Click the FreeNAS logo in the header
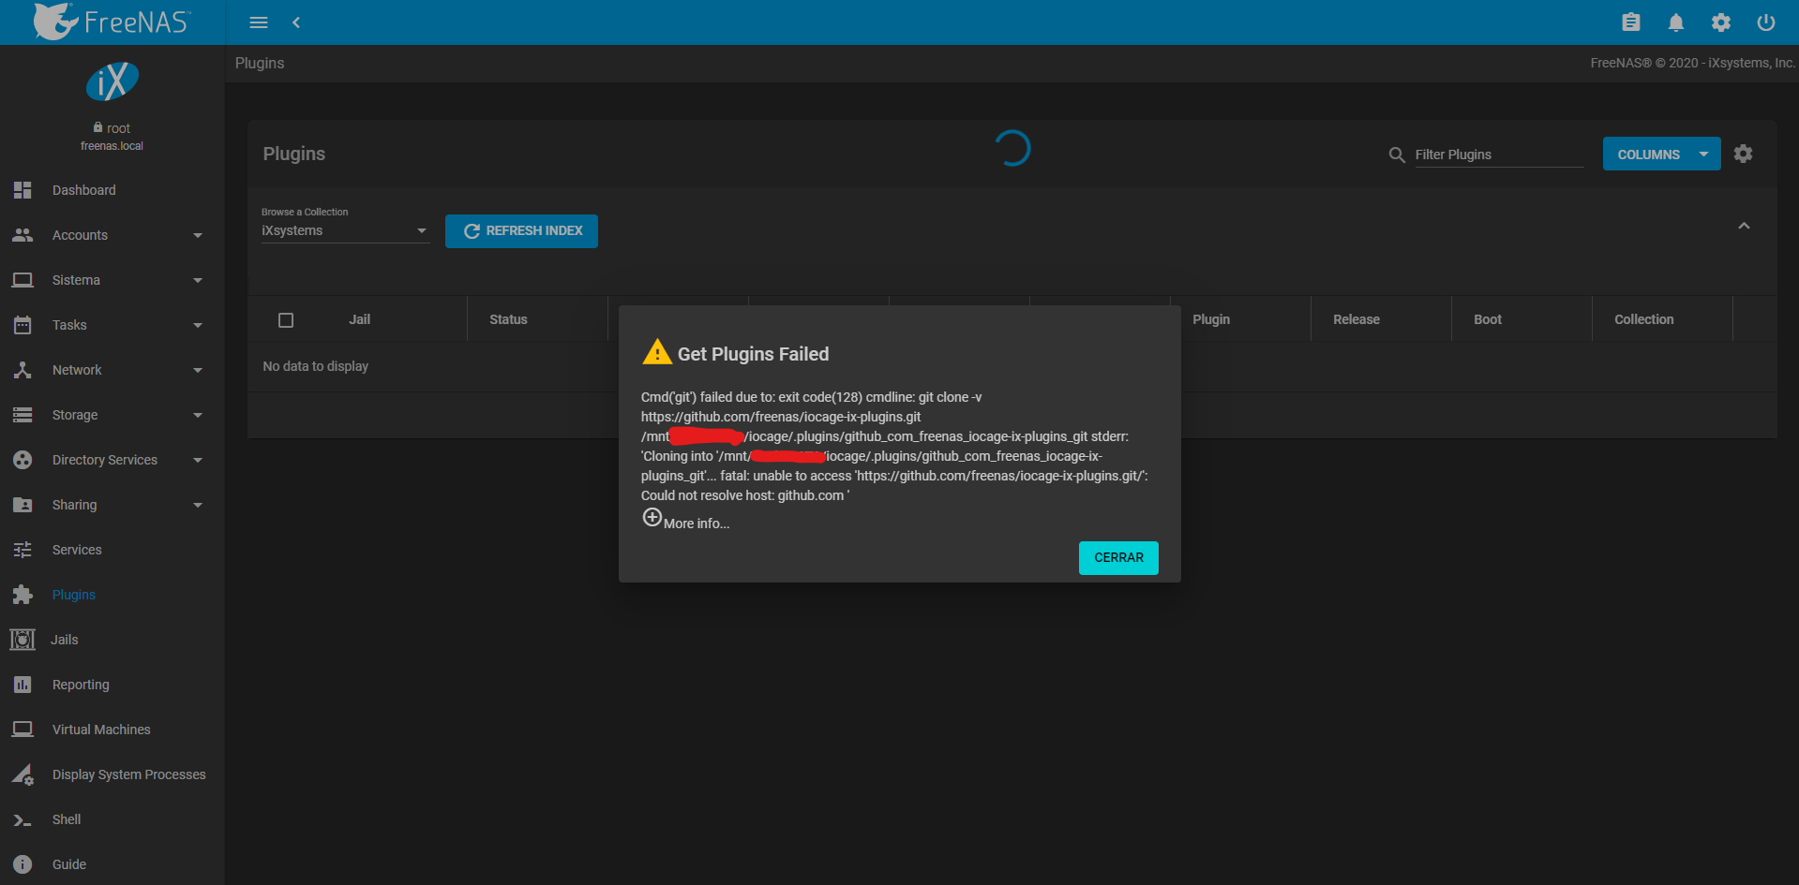 click(x=112, y=22)
